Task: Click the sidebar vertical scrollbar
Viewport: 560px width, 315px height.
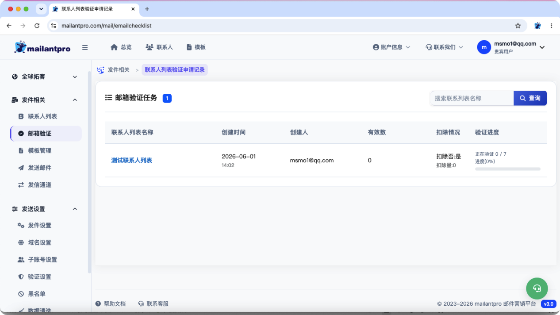Action: 89,173
